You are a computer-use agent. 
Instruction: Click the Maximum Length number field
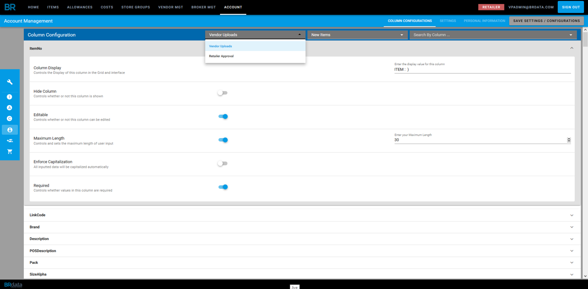(x=480, y=140)
